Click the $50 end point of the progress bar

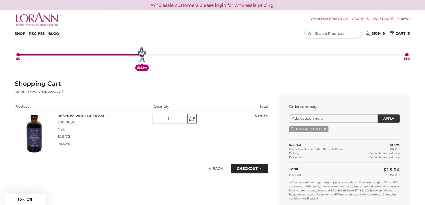(407, 55)
